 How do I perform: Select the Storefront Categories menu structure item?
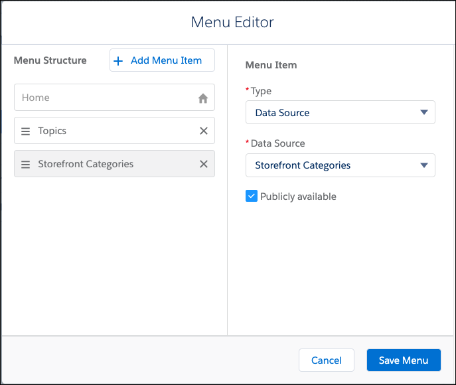pos(114,164)
